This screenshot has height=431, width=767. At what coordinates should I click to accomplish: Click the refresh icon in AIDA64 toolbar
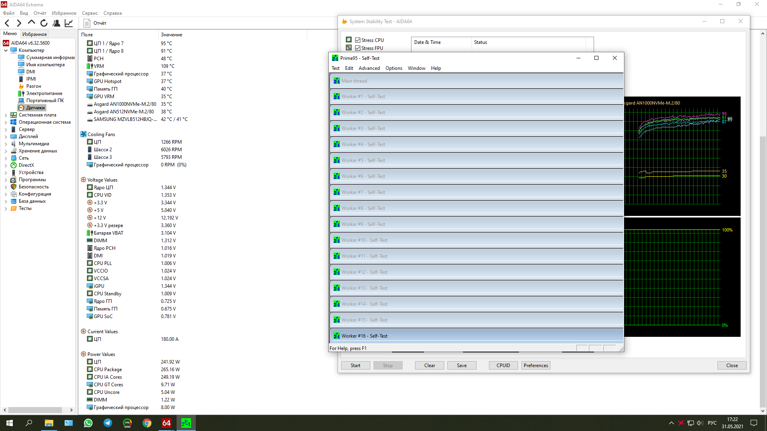tap(44, 23)
